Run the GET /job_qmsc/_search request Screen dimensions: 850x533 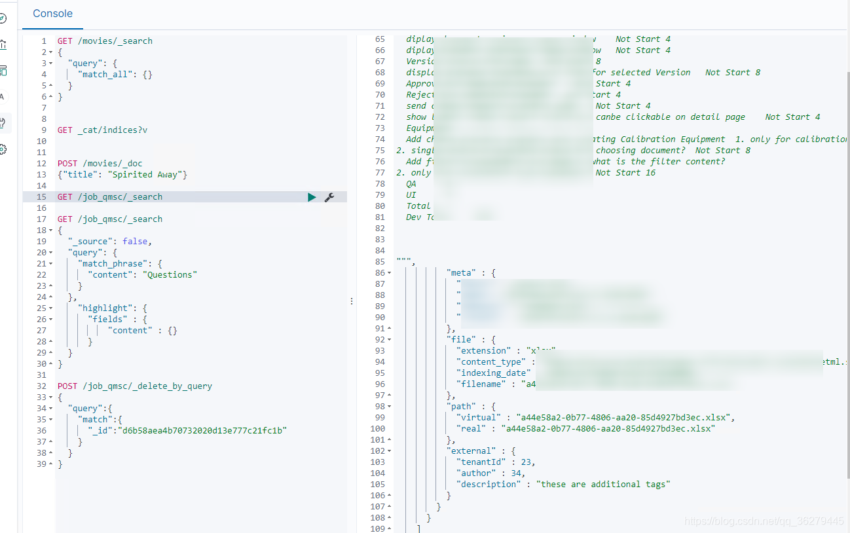tap(312, 196)
